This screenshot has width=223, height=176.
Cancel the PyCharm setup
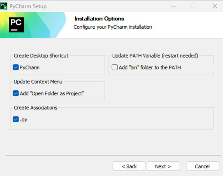(202, 166)
